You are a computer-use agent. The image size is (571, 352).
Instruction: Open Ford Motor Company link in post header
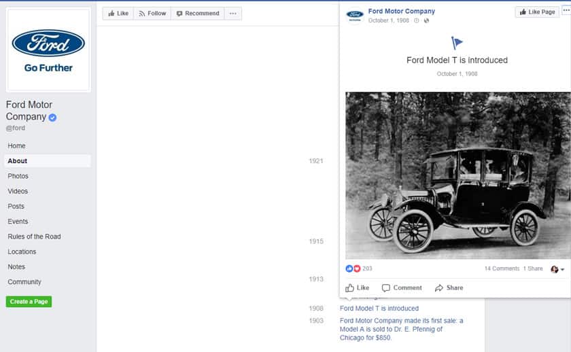(x=401, y=12)
